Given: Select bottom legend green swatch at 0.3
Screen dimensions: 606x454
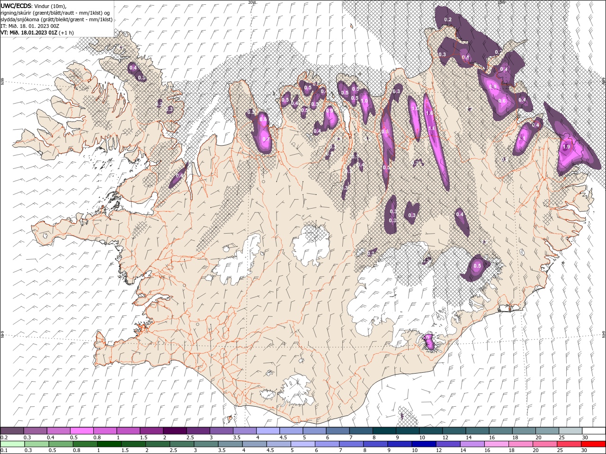Looking at the screenshot, I should pos(36,444).
